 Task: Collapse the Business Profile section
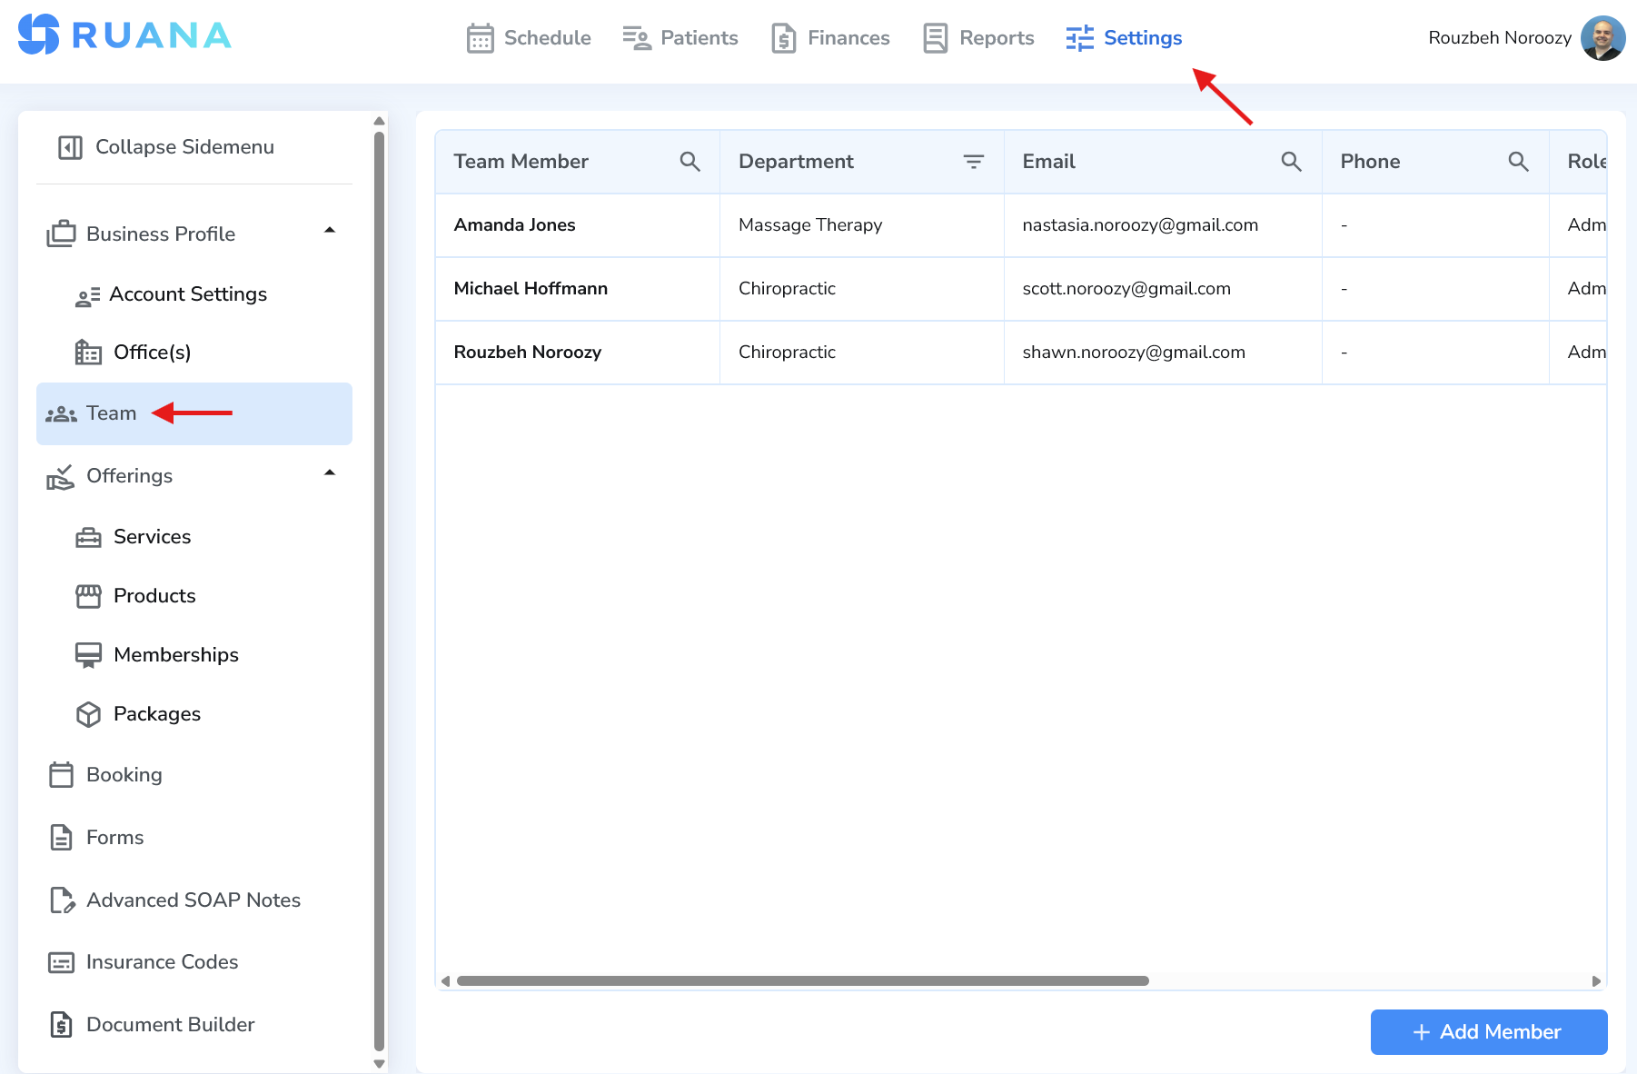tap(330, 231)
